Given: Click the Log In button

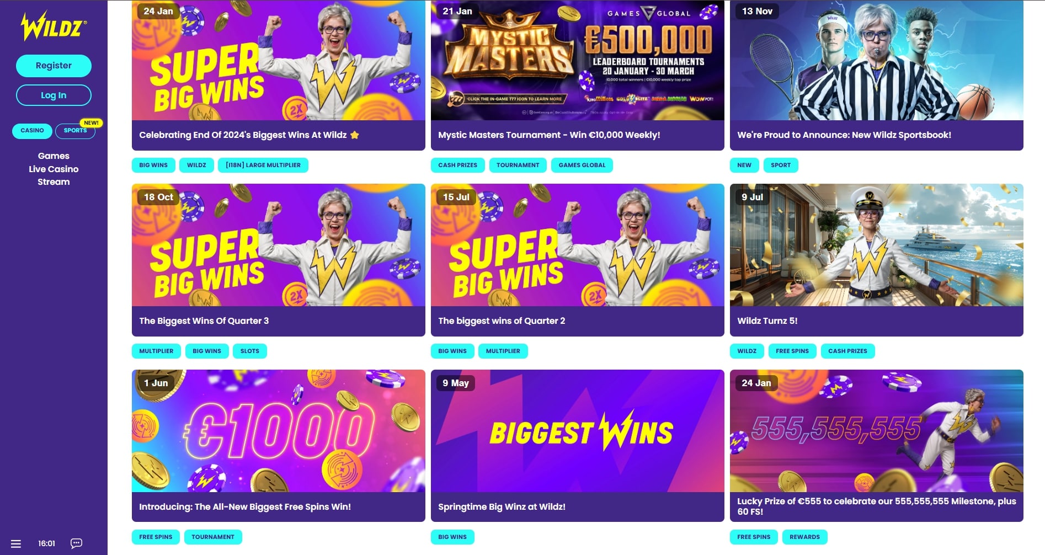Looking at the screenshot, I should click(54, 95).
